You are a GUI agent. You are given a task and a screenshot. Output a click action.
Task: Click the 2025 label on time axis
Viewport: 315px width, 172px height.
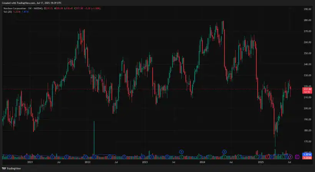coord(260,162)
